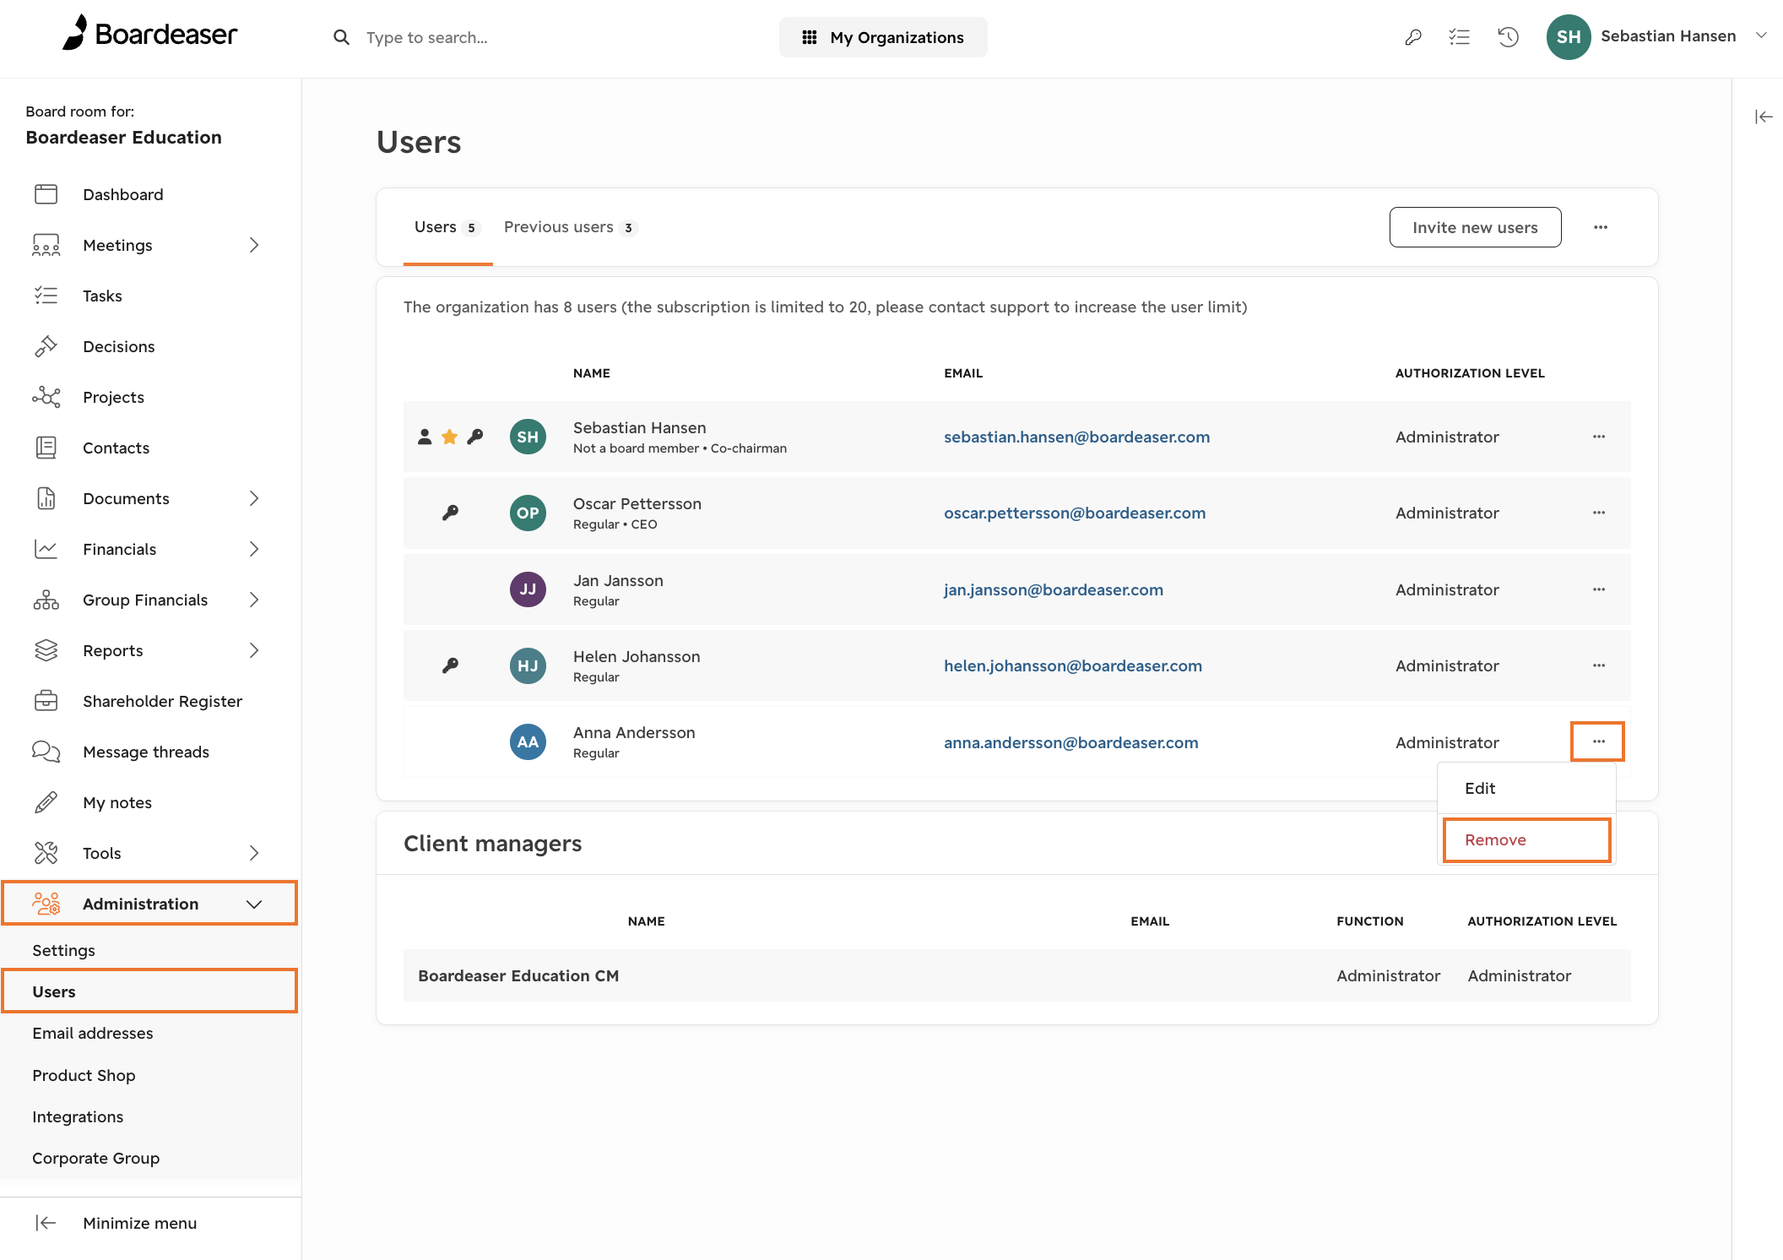Expand the Group Financials submenu
Image resolution: width=1783 pixels, height=1260 pixels.
tap(254, 600)
